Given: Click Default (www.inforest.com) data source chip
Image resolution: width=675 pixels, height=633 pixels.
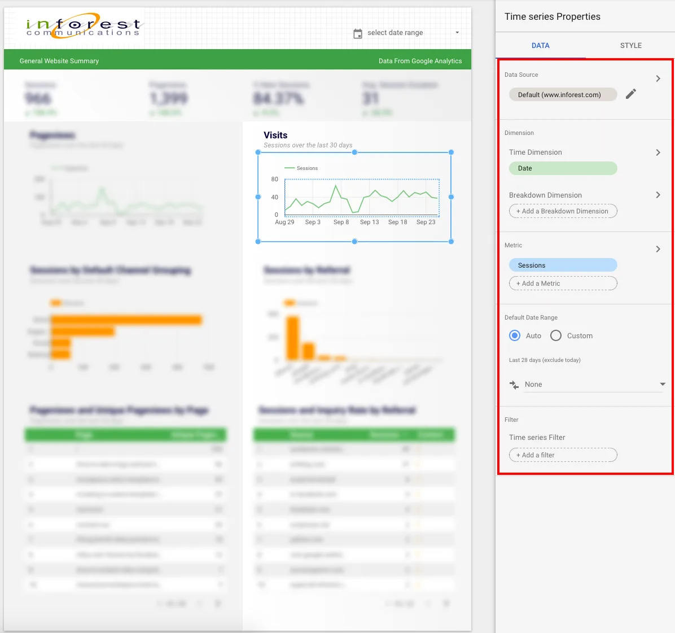Looking at the screenshot, I should [563, 94].
